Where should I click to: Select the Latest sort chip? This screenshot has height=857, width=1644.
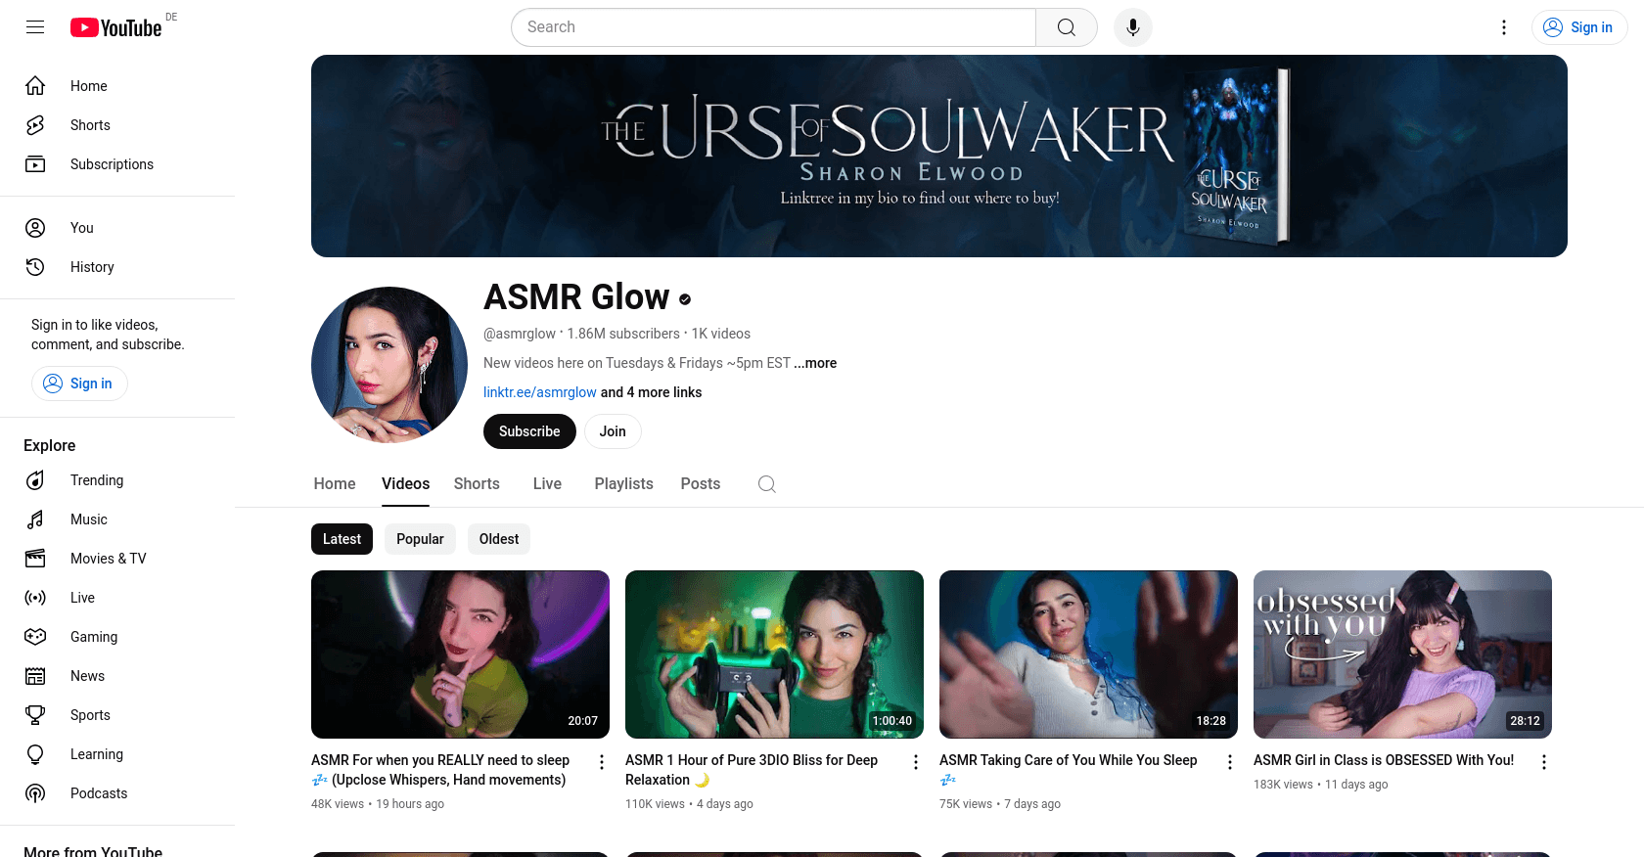click(x=342, y=539)
